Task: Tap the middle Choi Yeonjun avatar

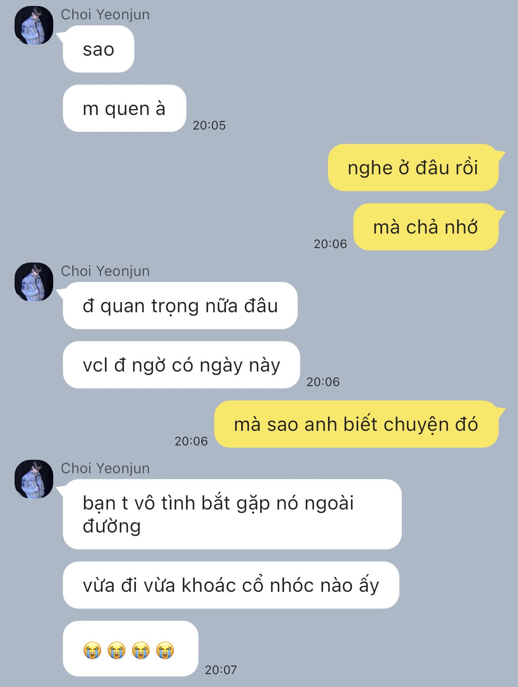Action: pos(34,282)
